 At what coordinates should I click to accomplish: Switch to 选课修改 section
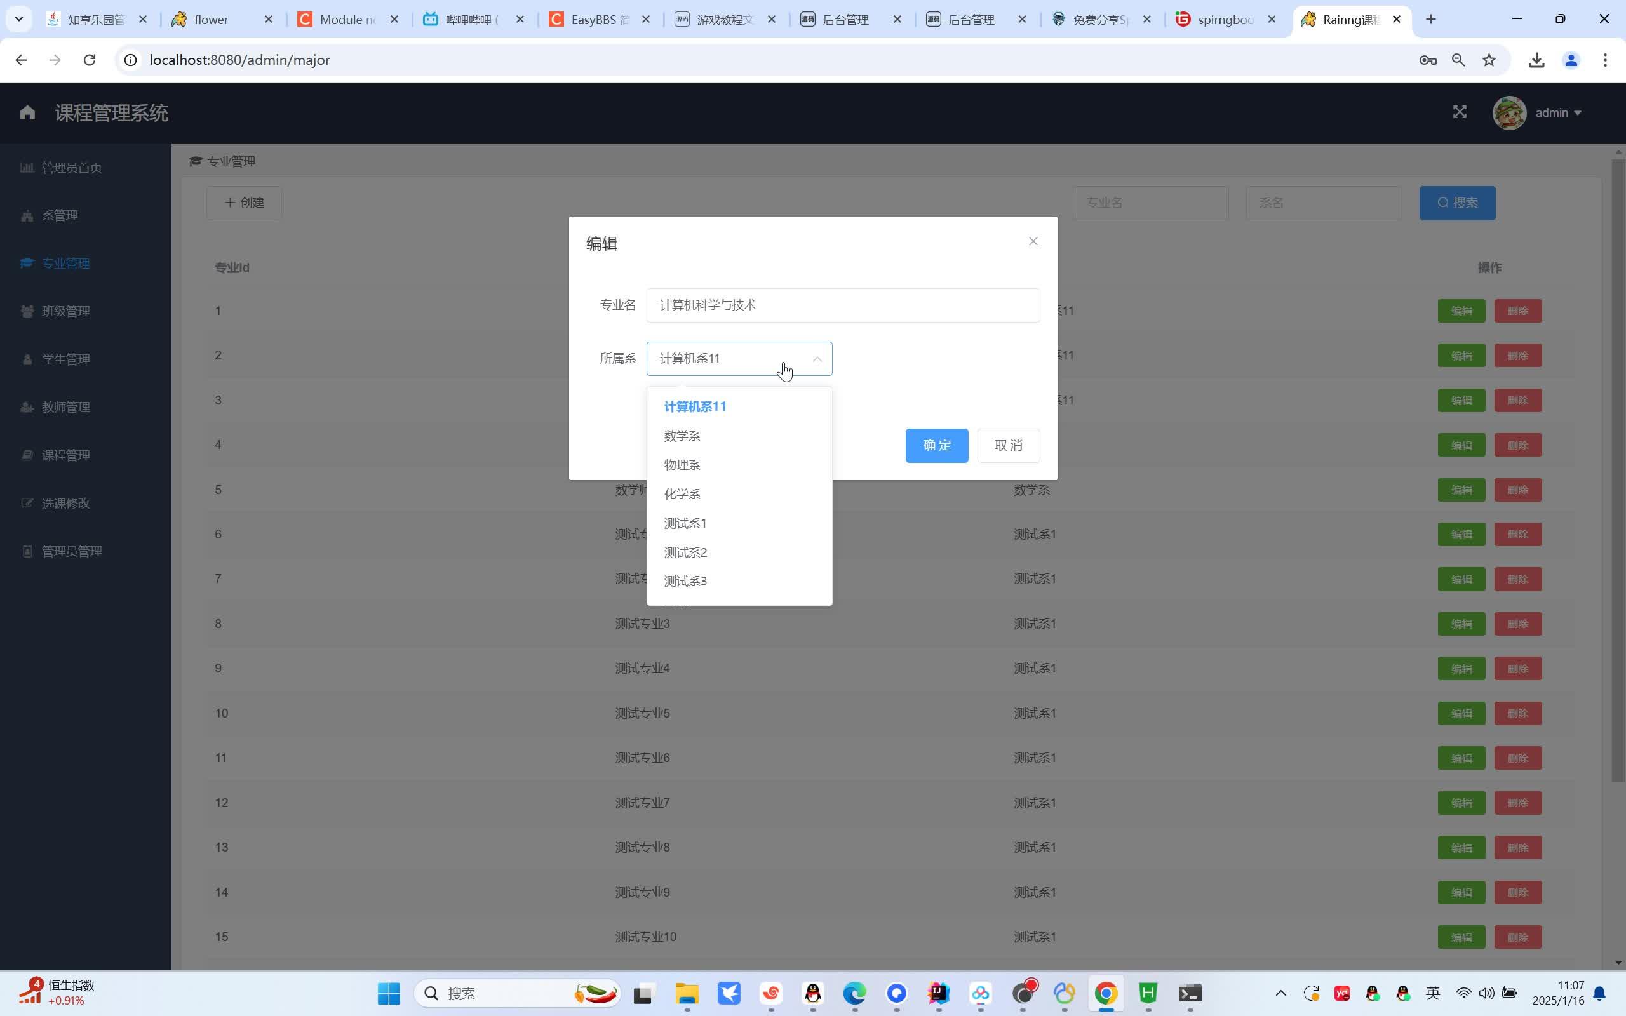point(66,503)
